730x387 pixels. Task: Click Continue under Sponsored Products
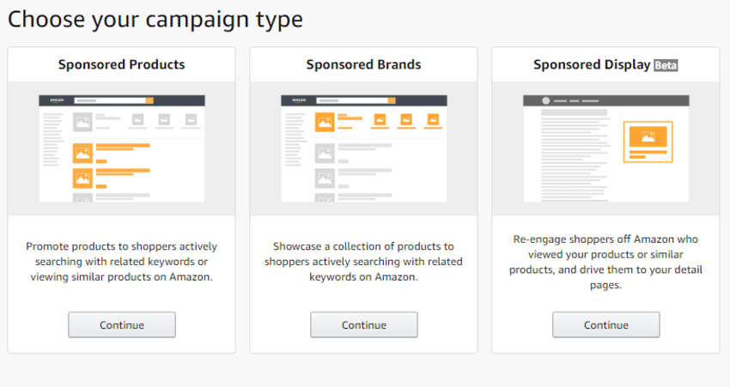coord(122,324)
